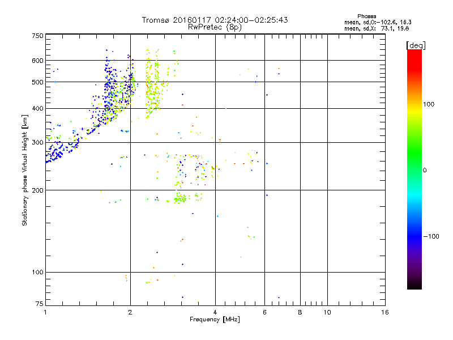Click the y-axis tick label '750'
The width and height of the screenshot is (453, 340).
(38, 36)
